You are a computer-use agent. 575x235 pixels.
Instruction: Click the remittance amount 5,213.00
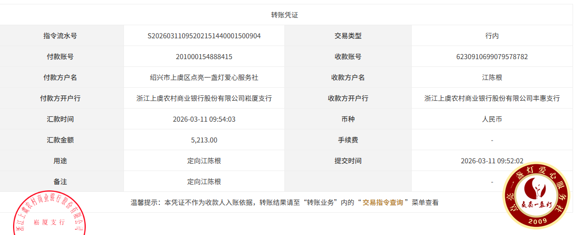click(204, 140)
